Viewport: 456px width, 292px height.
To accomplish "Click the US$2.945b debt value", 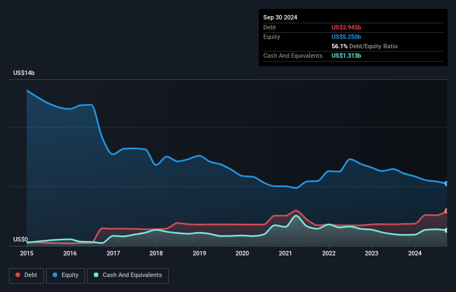I will coord(346,27).
